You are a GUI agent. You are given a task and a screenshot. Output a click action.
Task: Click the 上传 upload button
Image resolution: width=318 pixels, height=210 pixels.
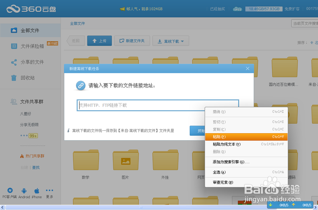click(x=99, y=41)
